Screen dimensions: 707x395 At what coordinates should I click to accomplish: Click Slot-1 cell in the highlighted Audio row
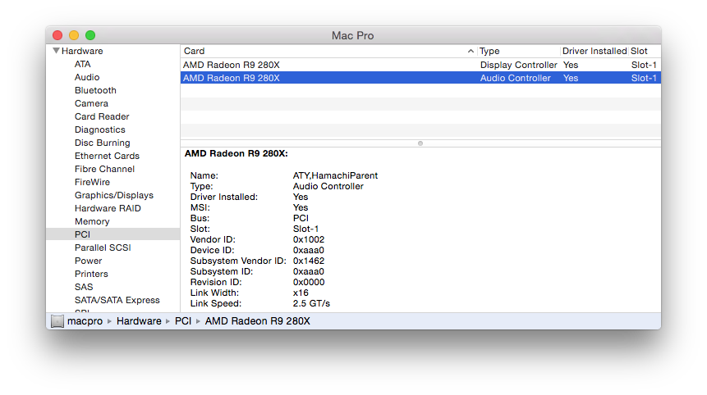point(644,78)
